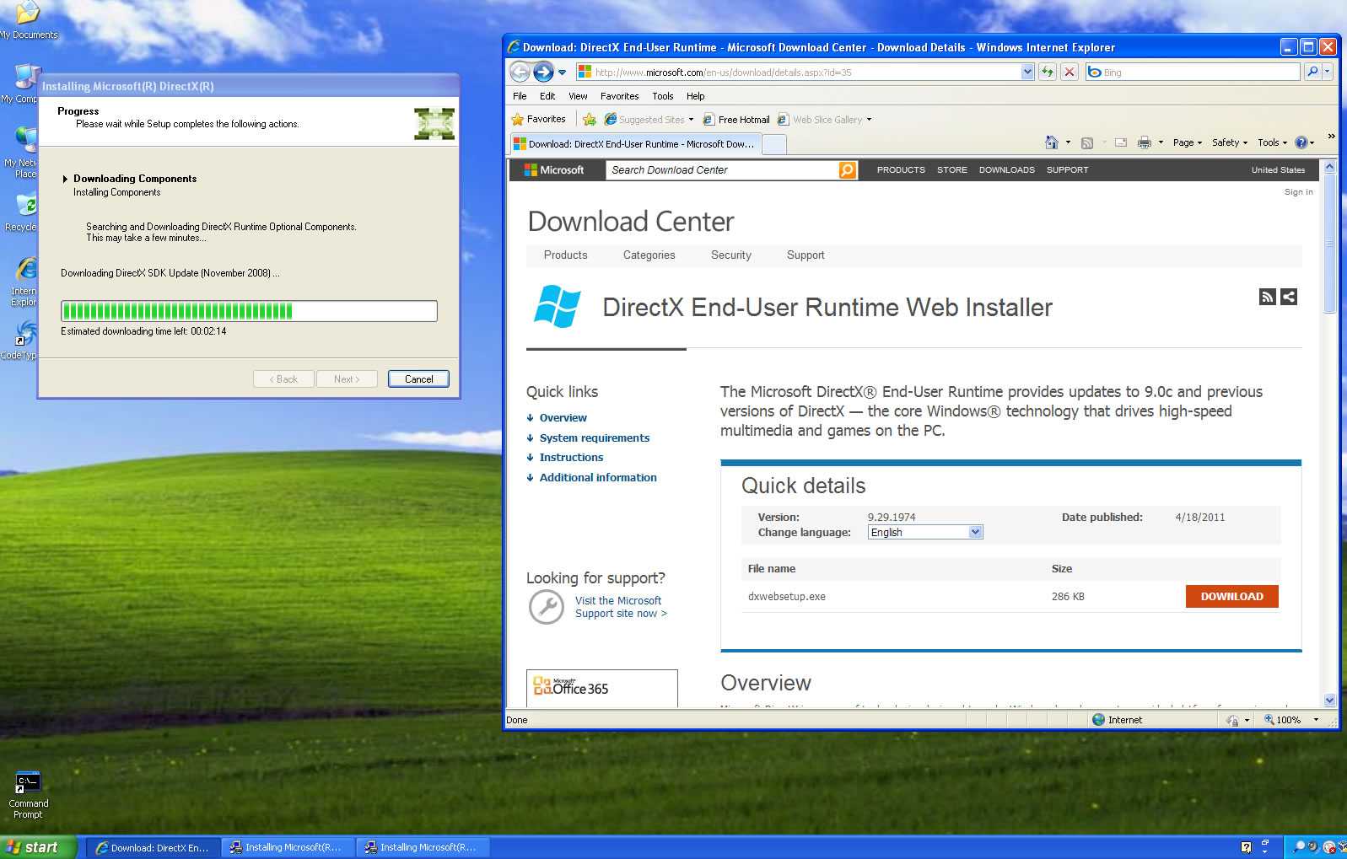1347x859 pixels.
Task: Click the Read Mail icon in command bar
Action: (1121, 142)
